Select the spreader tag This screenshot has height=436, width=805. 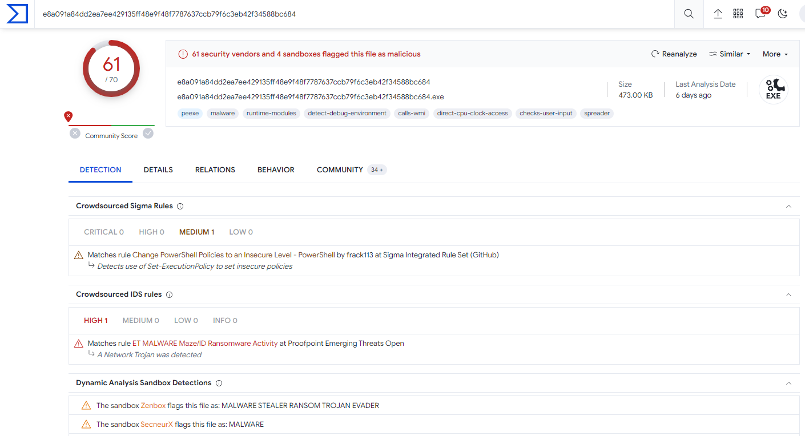pyautogui.click(x=597, y=114)
